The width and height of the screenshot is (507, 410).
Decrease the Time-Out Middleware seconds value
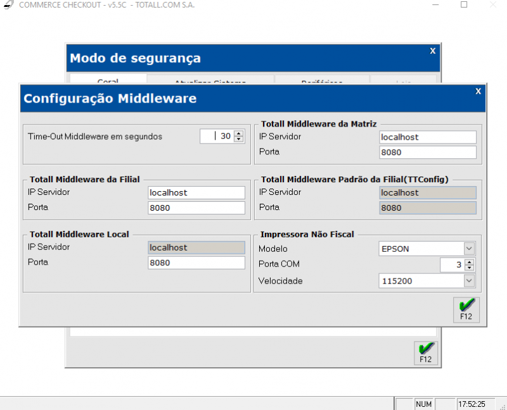coord(238,139)
